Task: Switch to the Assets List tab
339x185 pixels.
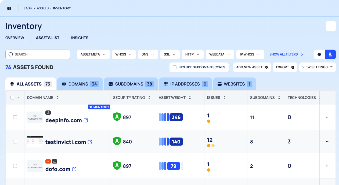Action: [x=48, y=38]
